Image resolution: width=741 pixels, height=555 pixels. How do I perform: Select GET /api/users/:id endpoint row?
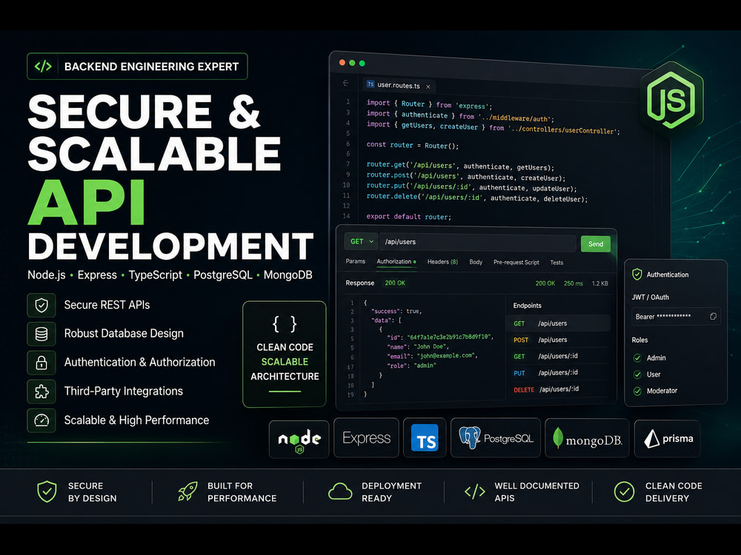[558, 357]
